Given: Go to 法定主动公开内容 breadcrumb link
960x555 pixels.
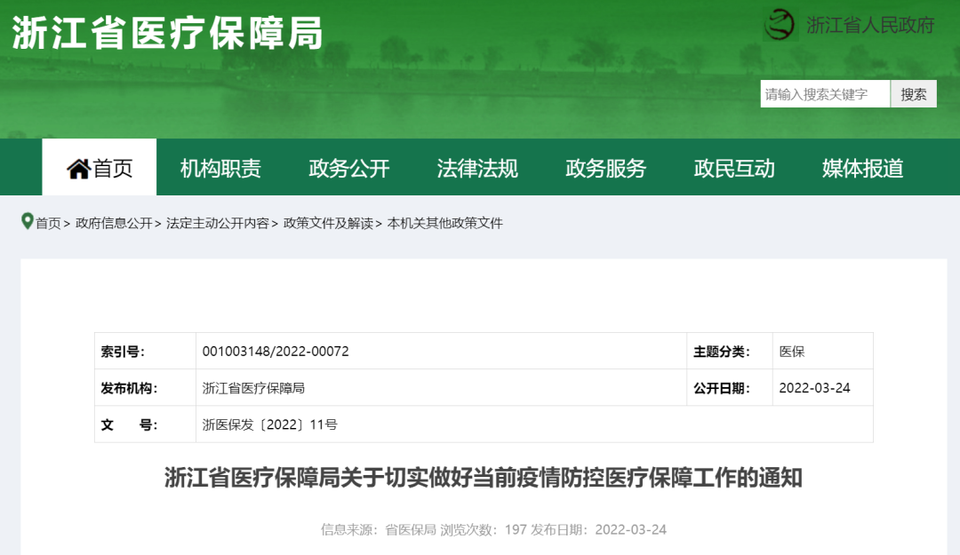Looking at the screenshot, I should (218, 224).
